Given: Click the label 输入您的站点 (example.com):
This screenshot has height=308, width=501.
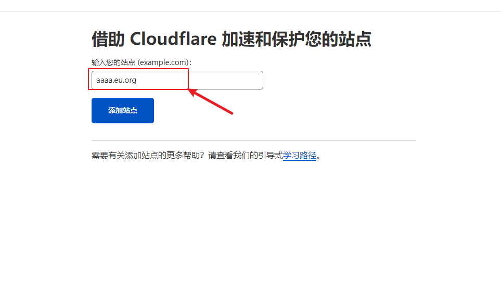Looking at the screenshot, I should pyautogui.click(x=142, y=62).
